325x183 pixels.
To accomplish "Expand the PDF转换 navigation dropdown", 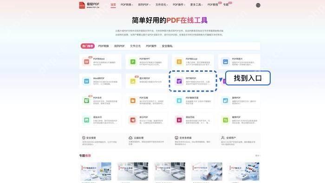I will (127, 5).
